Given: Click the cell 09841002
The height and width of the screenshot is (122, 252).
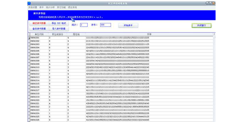Looking at the screenshot, I should pos(39,41).
